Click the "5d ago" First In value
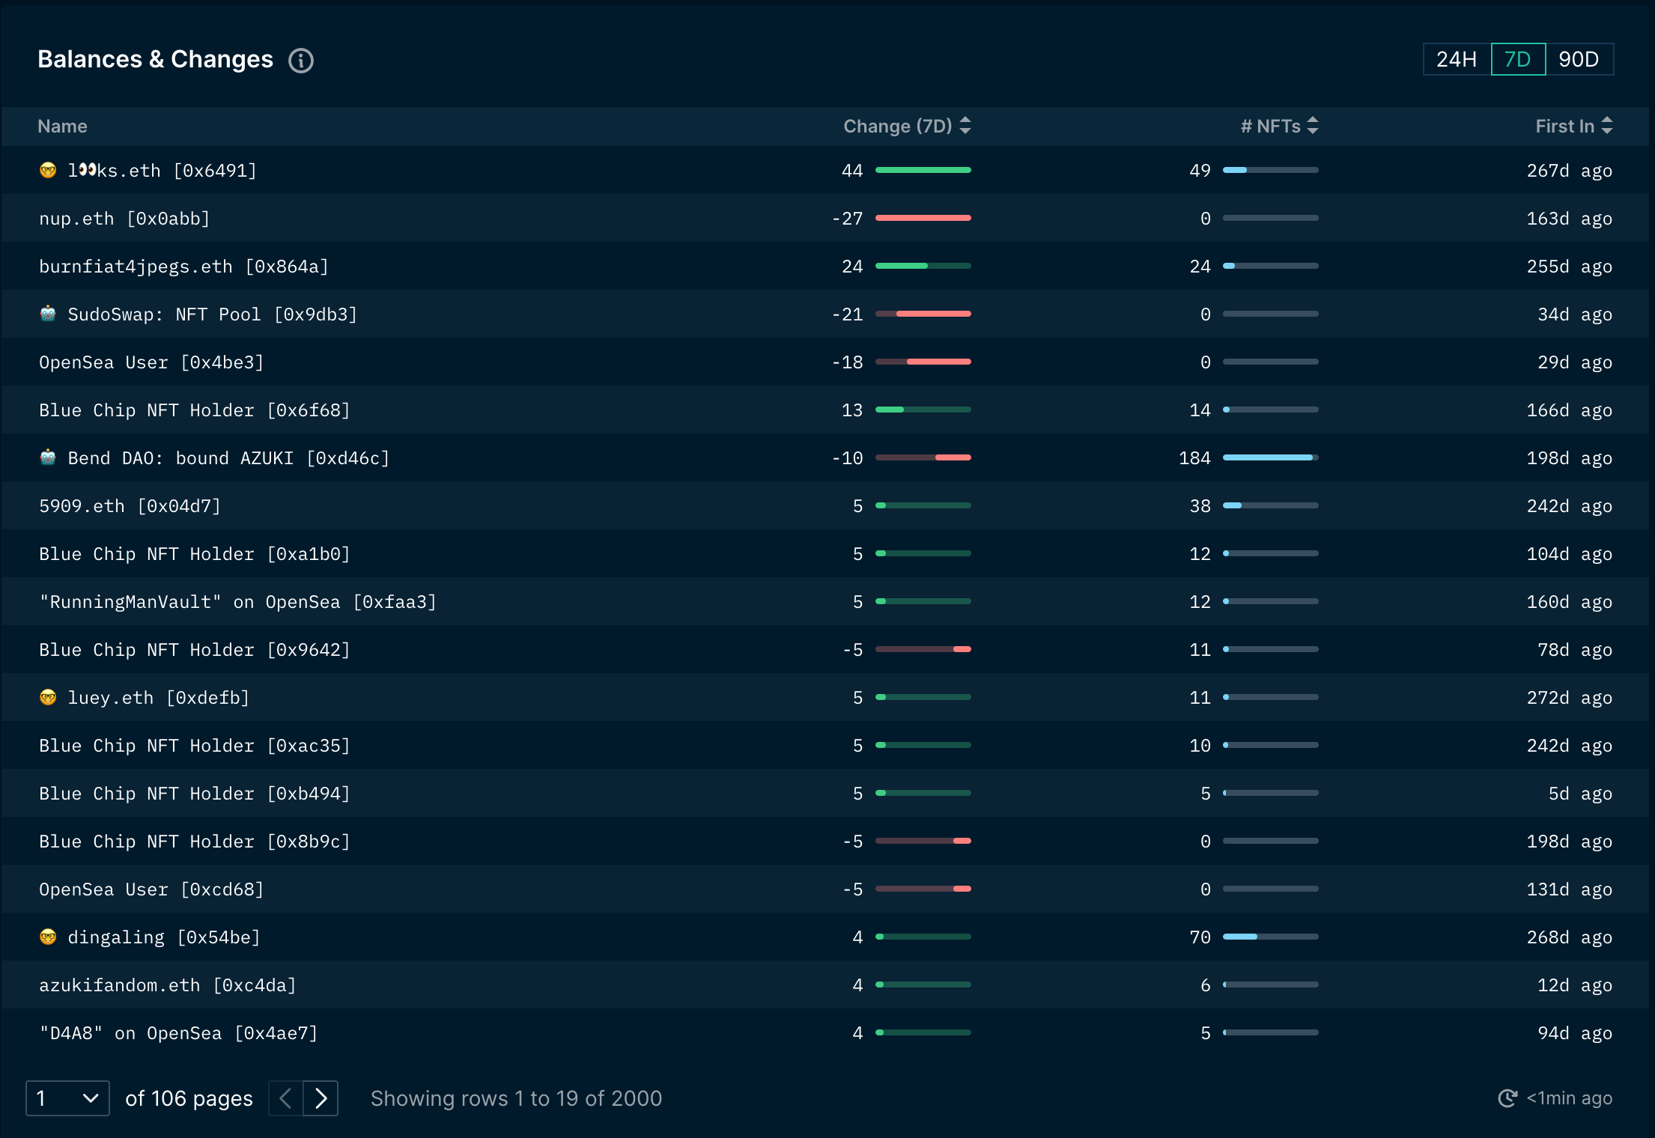1655x1138 pixels. pyautogui.click(x=1580, y=794)
